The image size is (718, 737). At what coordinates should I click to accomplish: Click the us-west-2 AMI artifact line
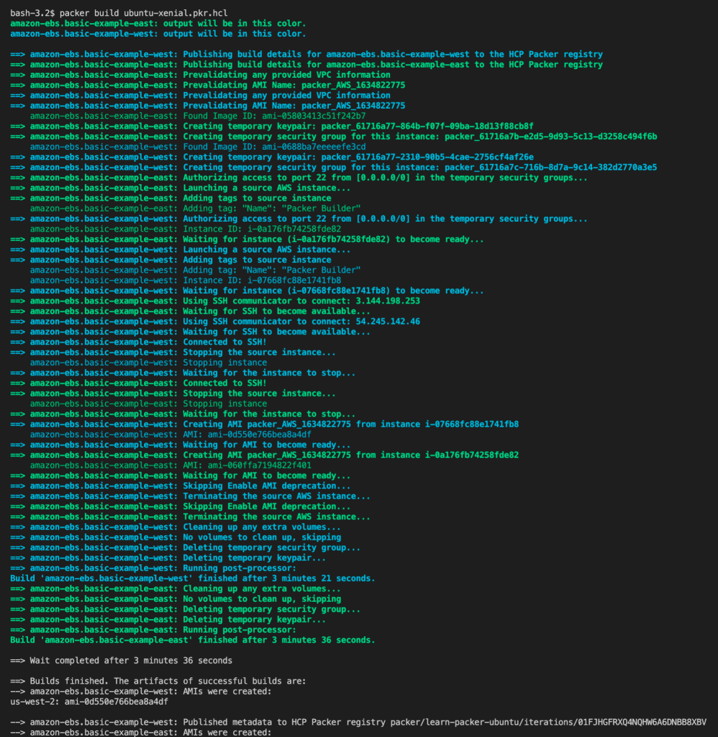(x=89, y=702)
